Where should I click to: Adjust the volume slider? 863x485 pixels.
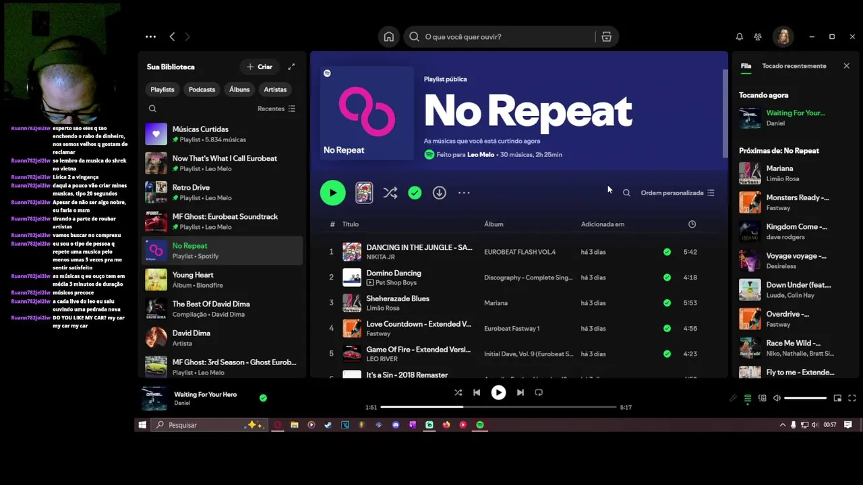(x=805, y=398)
